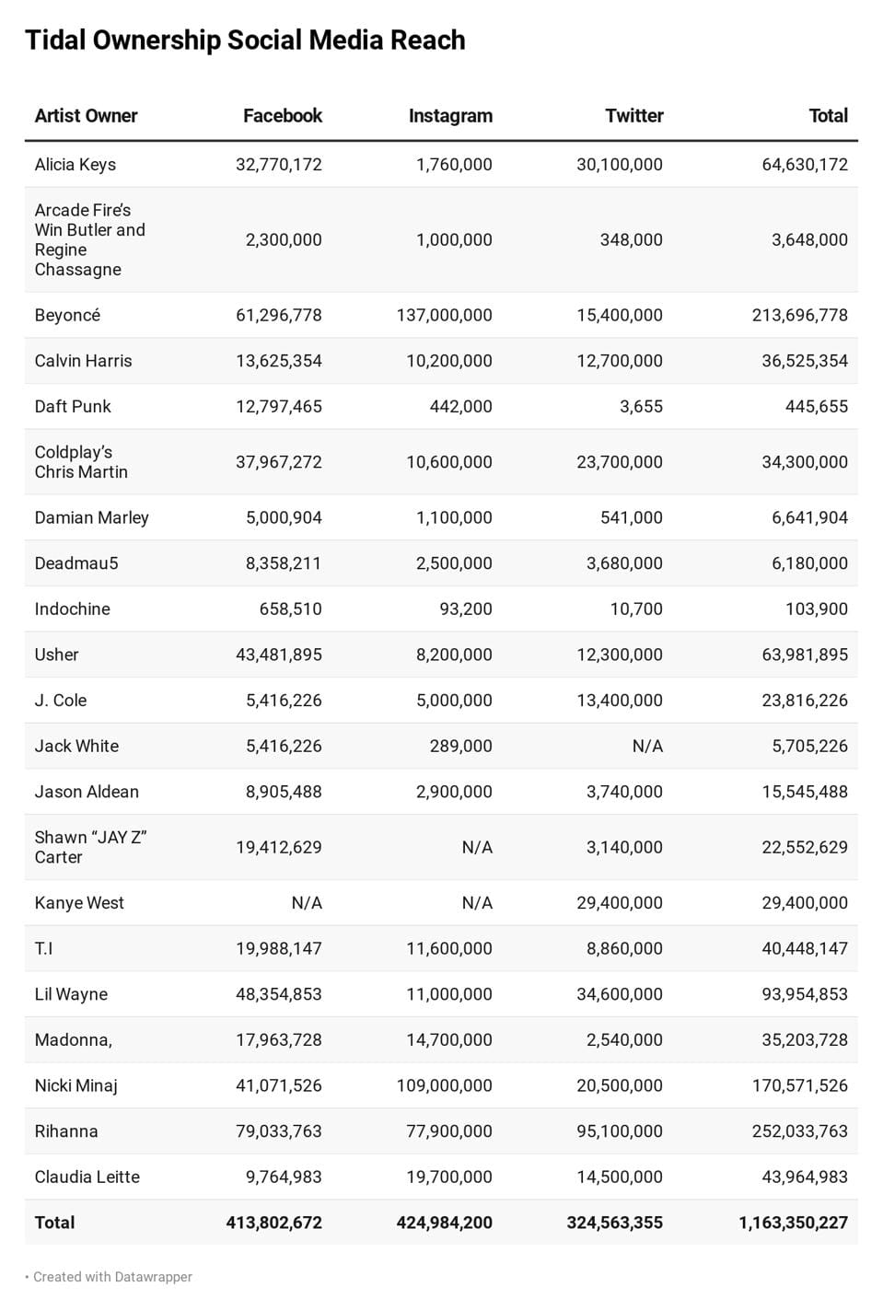The height and width of the screenshot is (1310, 883).
Task: Select the Alicia Keys row name
Action: [76, 165]
